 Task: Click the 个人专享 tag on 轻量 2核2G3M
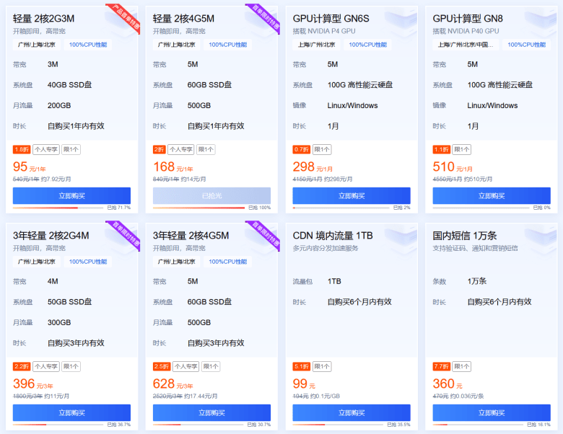click(46, 149)
